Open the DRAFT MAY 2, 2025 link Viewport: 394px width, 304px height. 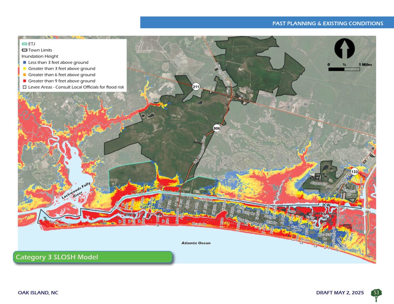[339, 293]
